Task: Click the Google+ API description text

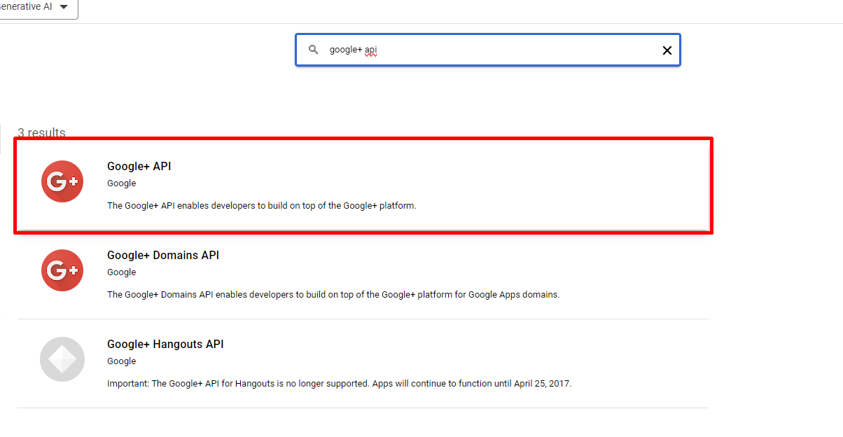Action: point(261,206)
